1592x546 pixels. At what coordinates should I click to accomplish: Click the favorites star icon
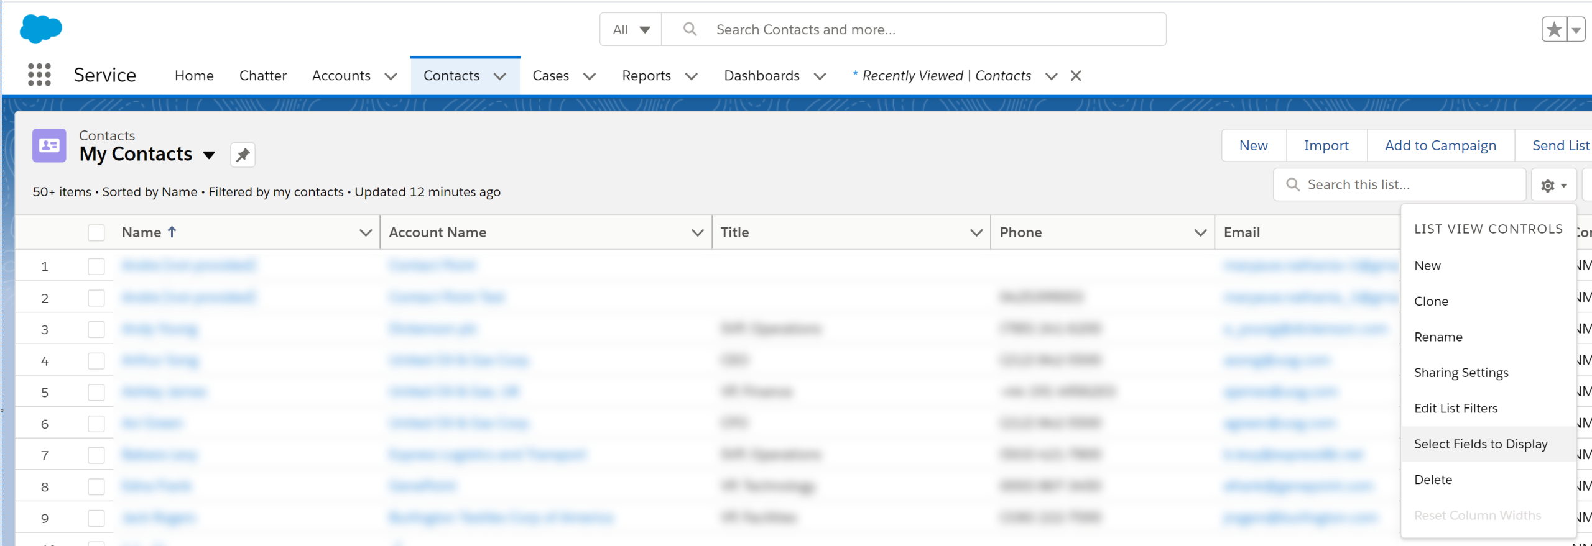(1554, 29)
